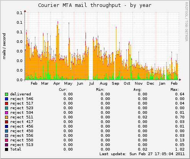This screenshot has width=190, height=159.
Task: Select the 'reject 550' legend text
Action: 21,140
